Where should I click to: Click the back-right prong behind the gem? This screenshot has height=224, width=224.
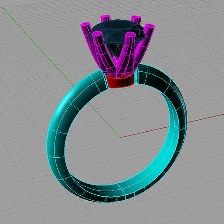click(x=136, y=19)
